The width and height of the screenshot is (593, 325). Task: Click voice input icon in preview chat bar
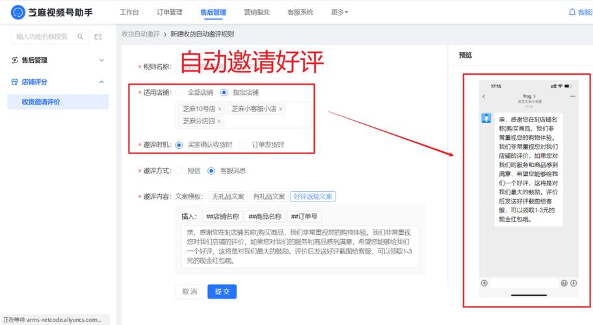point(484,283)
